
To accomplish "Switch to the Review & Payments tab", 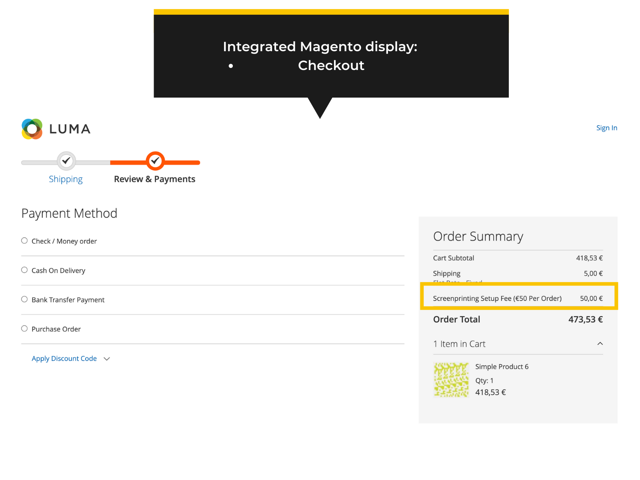I will (x=154, y=179).
